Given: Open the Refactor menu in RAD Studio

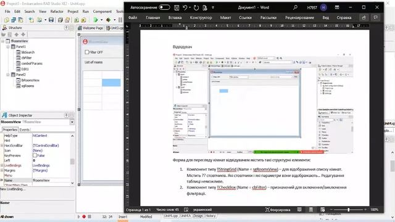Looking at the screenshot, I should tap(57, 12).
